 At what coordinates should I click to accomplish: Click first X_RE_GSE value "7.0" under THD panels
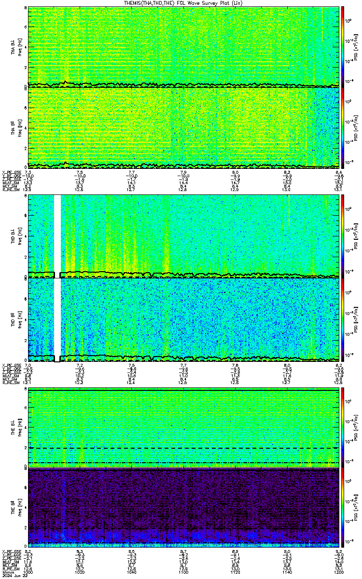(x=28, y=365)
